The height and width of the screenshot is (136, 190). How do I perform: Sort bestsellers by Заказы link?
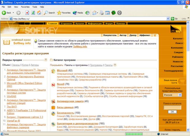pos(16,65)
